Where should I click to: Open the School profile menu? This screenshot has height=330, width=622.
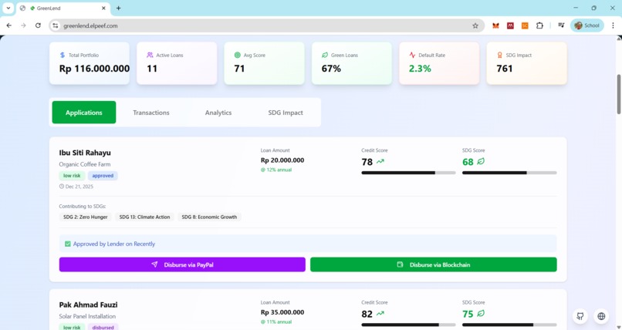pos(587,25)
